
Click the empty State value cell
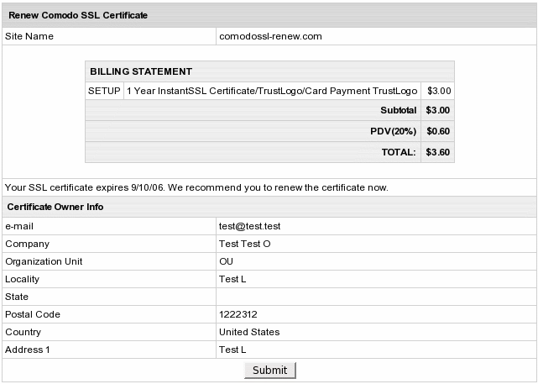[376, 297]
